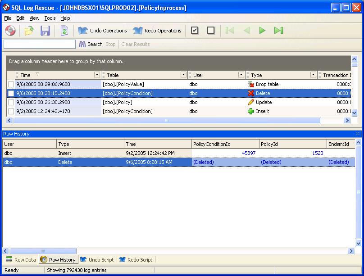The height and width of the screenshot is (276, 364).
Task: Go to first entry navigation arrow
Action: [x=230, y=30]
